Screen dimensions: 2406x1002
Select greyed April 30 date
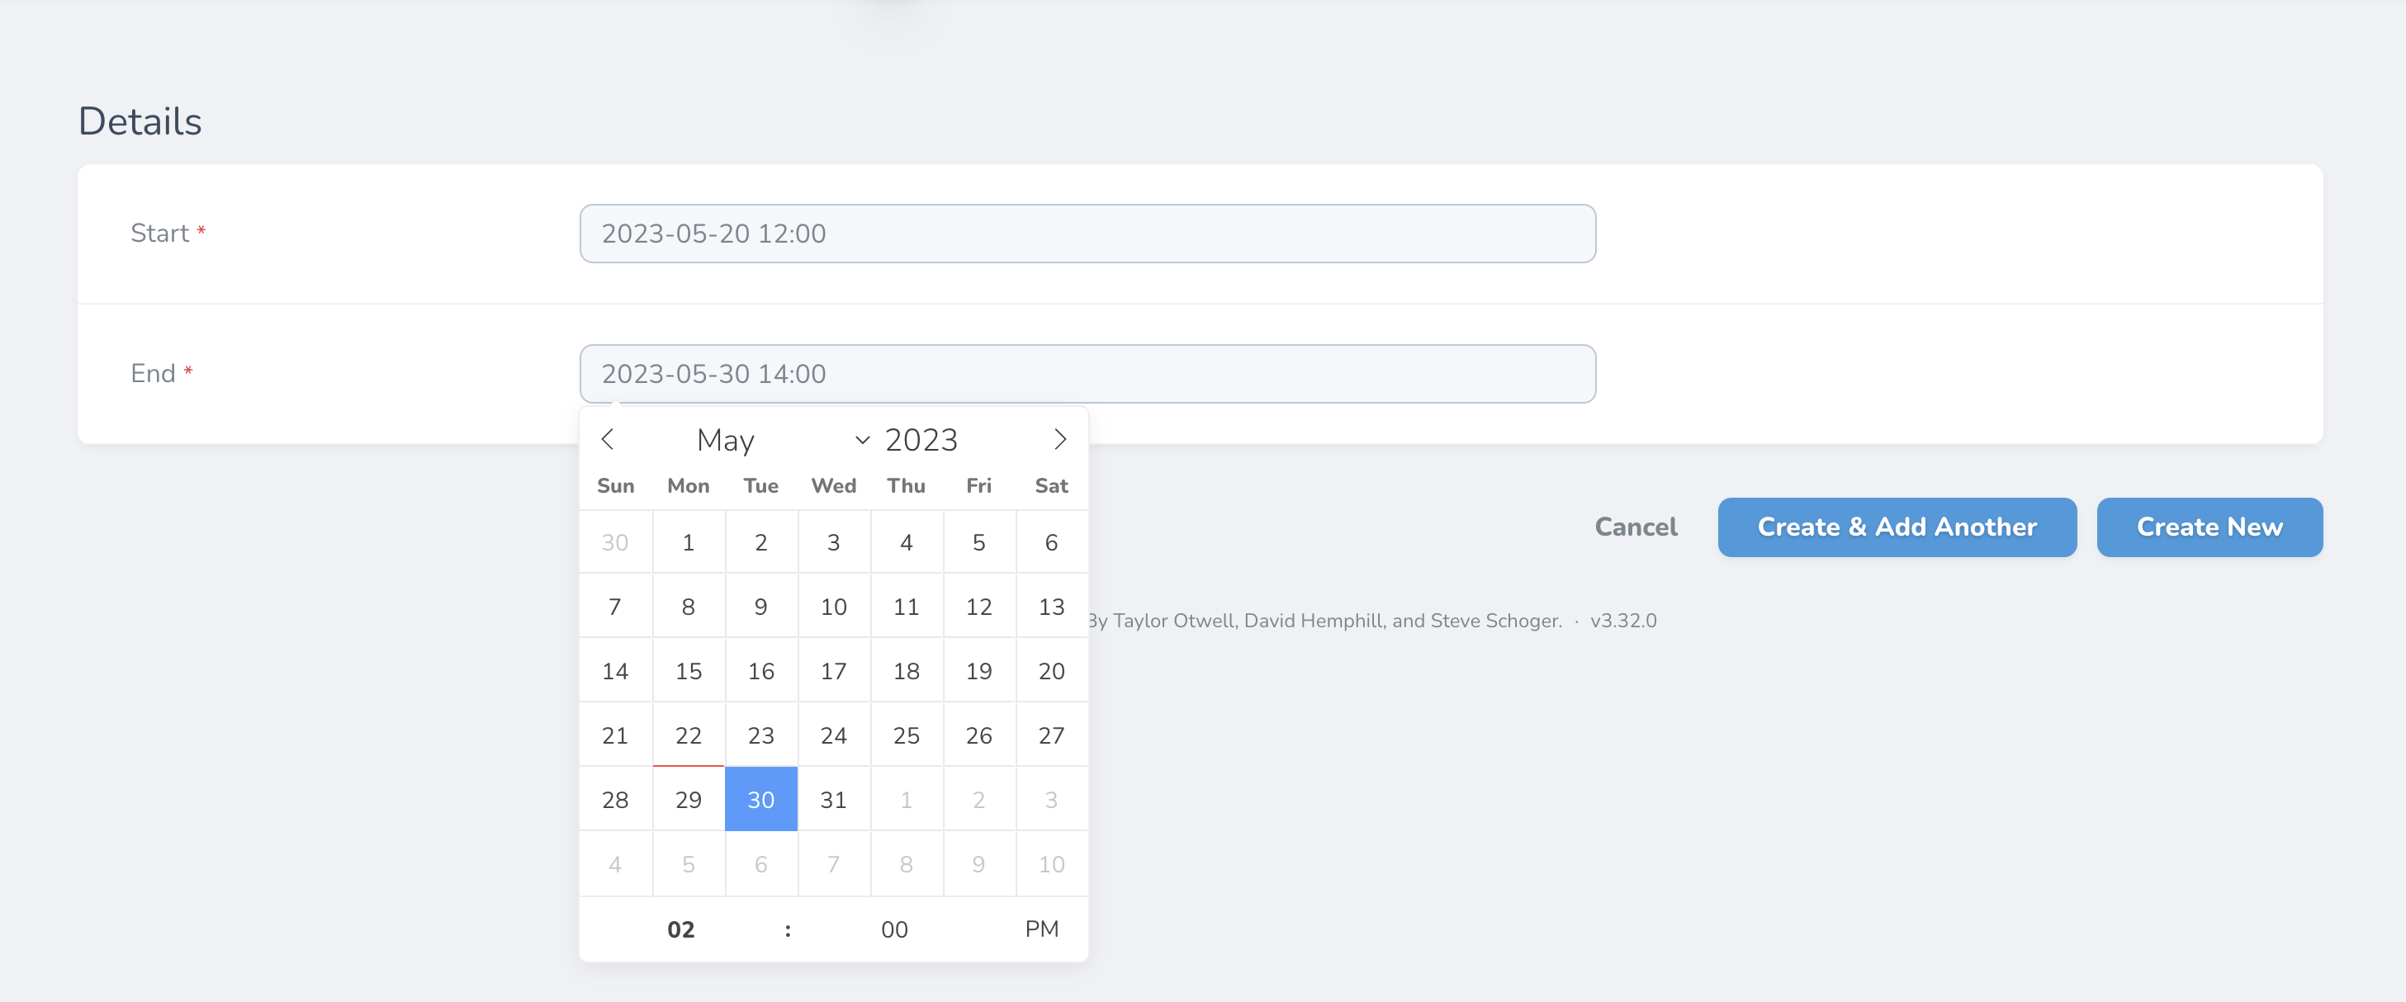[x=615, y=542]
